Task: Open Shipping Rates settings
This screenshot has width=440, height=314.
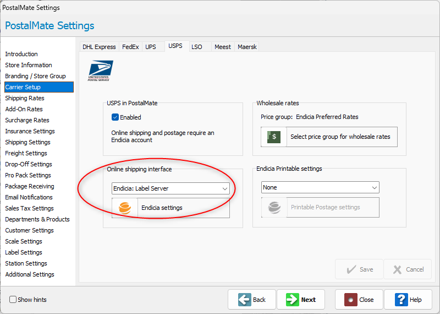Action: pos(25,98)
